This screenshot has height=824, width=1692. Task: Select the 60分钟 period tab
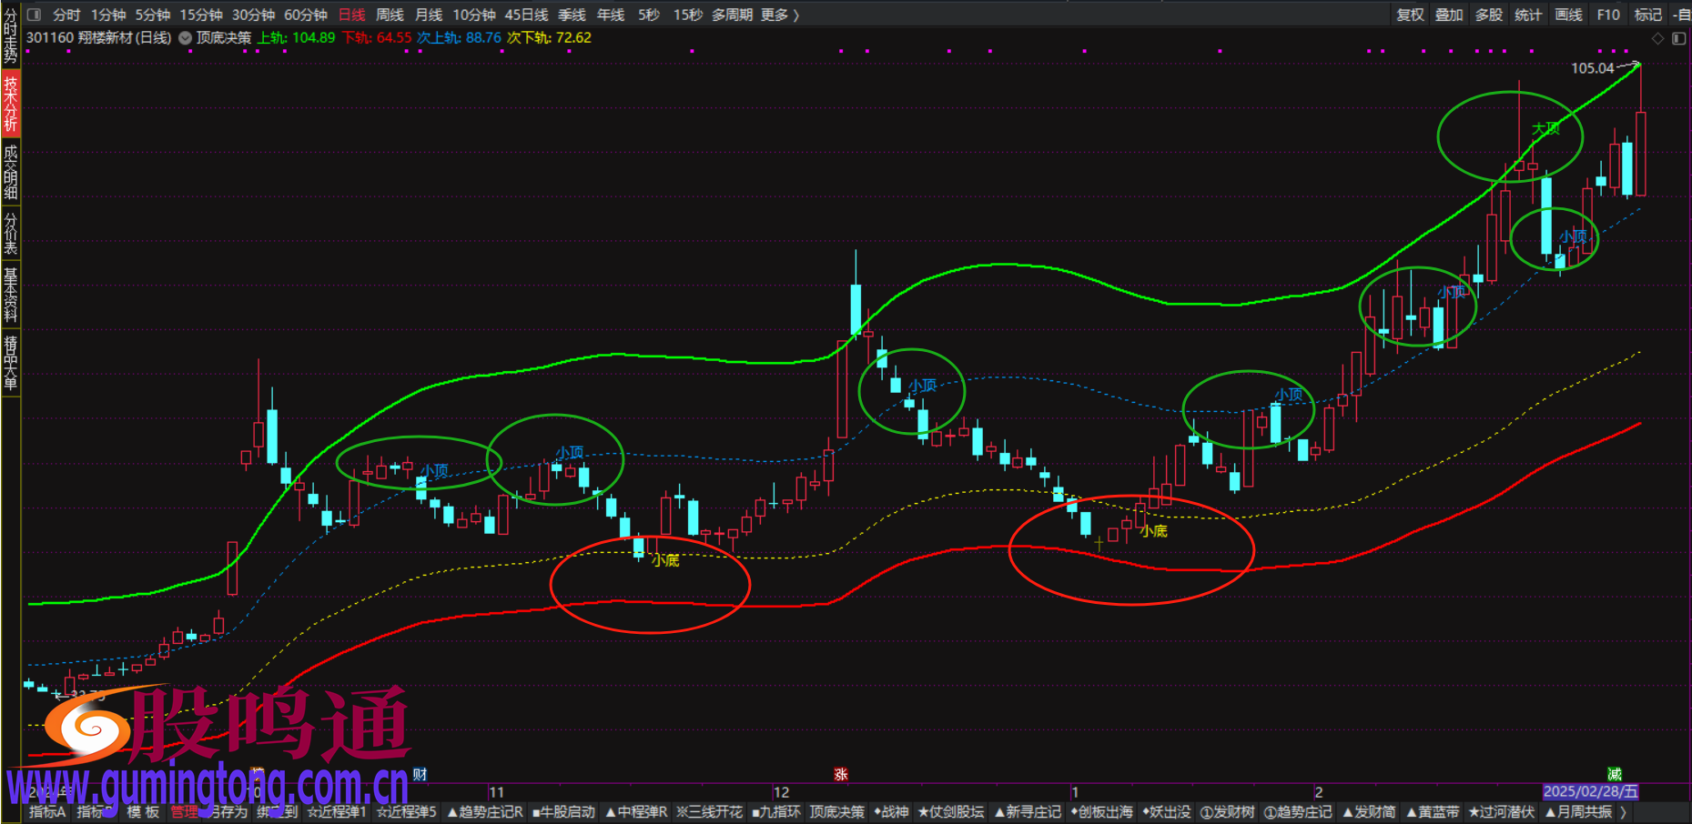click(305, 15)
